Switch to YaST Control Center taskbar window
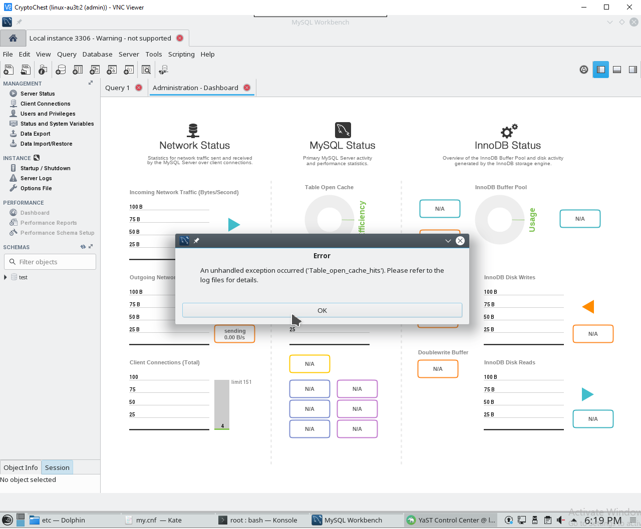 (x=451, y=520)
